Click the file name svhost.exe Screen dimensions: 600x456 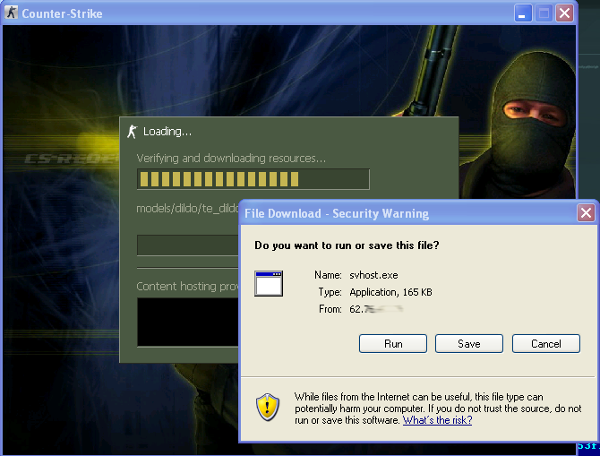(373, 275)
